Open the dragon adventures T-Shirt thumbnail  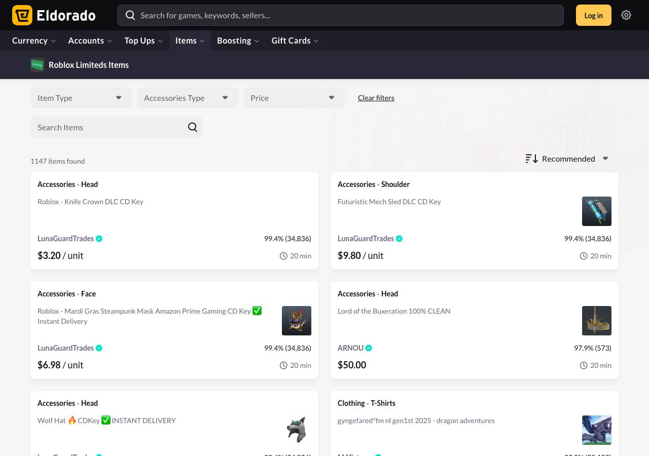(597, 430)
